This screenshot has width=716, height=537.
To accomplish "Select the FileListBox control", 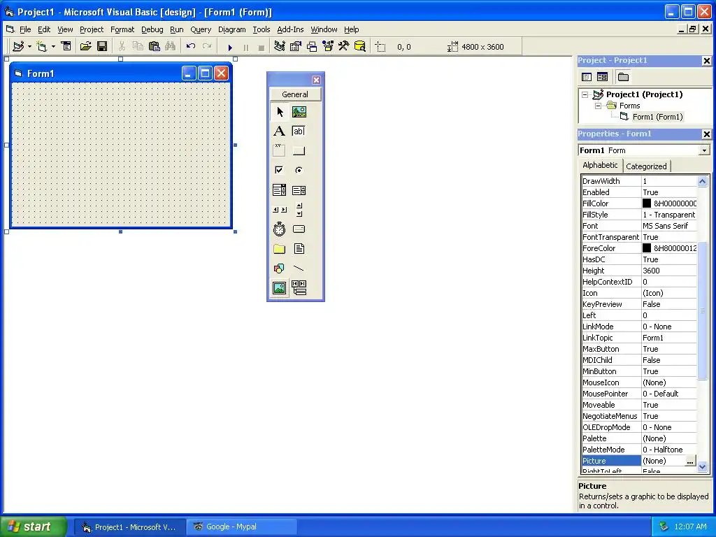I will pyautogui.click(x=299, y=249).
